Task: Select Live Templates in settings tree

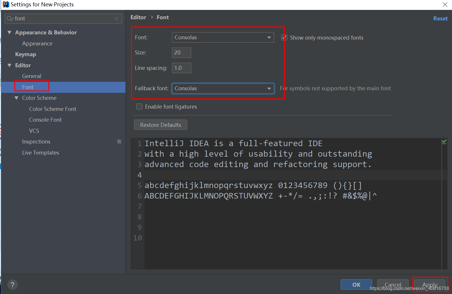Action: point(40,153)
